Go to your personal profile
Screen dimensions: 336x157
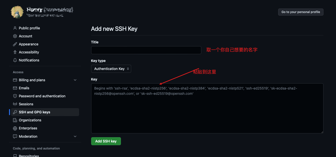click(x=301, y=12)
